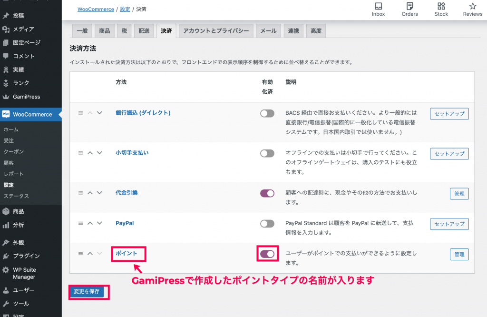Open the ポイント payment method link

[127, 253]
